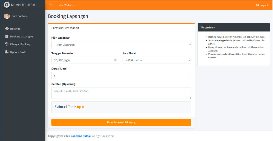This screenshot has height=141, width=273.
Task: Open the Lihat Website link
Action: coord(66,5)
